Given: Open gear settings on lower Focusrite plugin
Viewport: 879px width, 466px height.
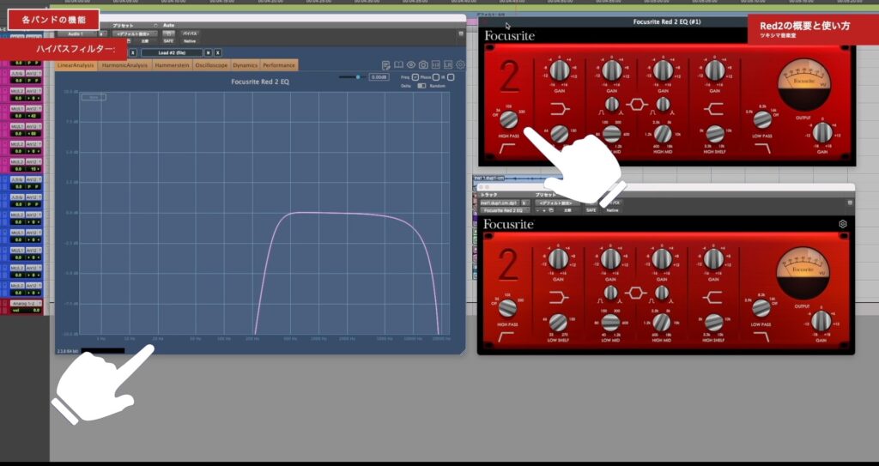Looking at the screenshot, I should 842,224.
